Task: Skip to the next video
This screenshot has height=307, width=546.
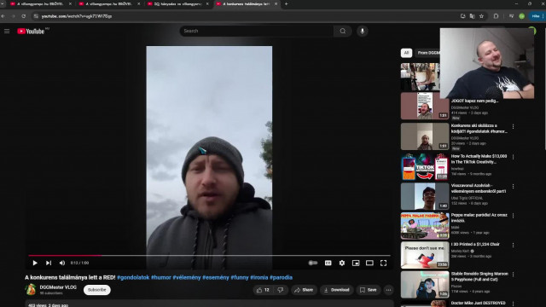Action: (49, 263)
